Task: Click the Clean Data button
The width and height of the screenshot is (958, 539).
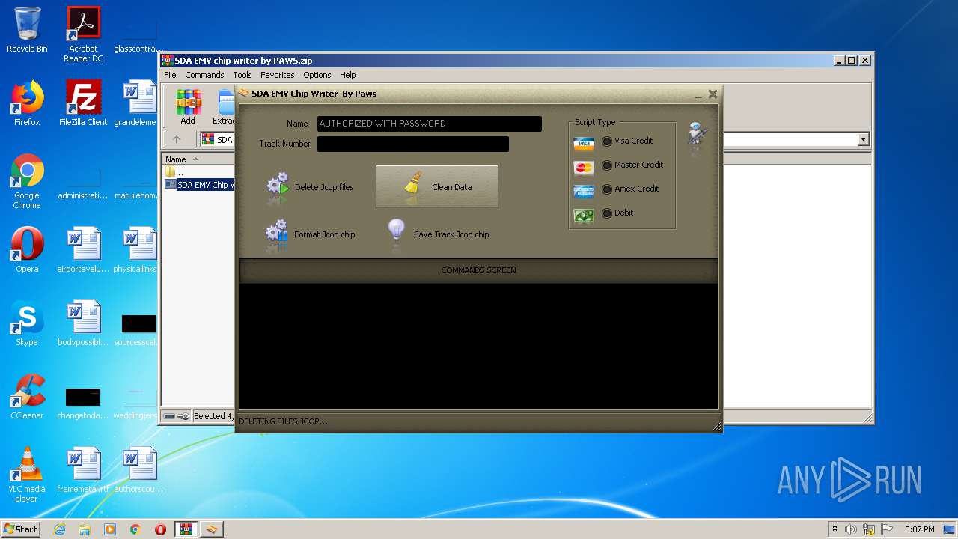Action: (437, 187)
